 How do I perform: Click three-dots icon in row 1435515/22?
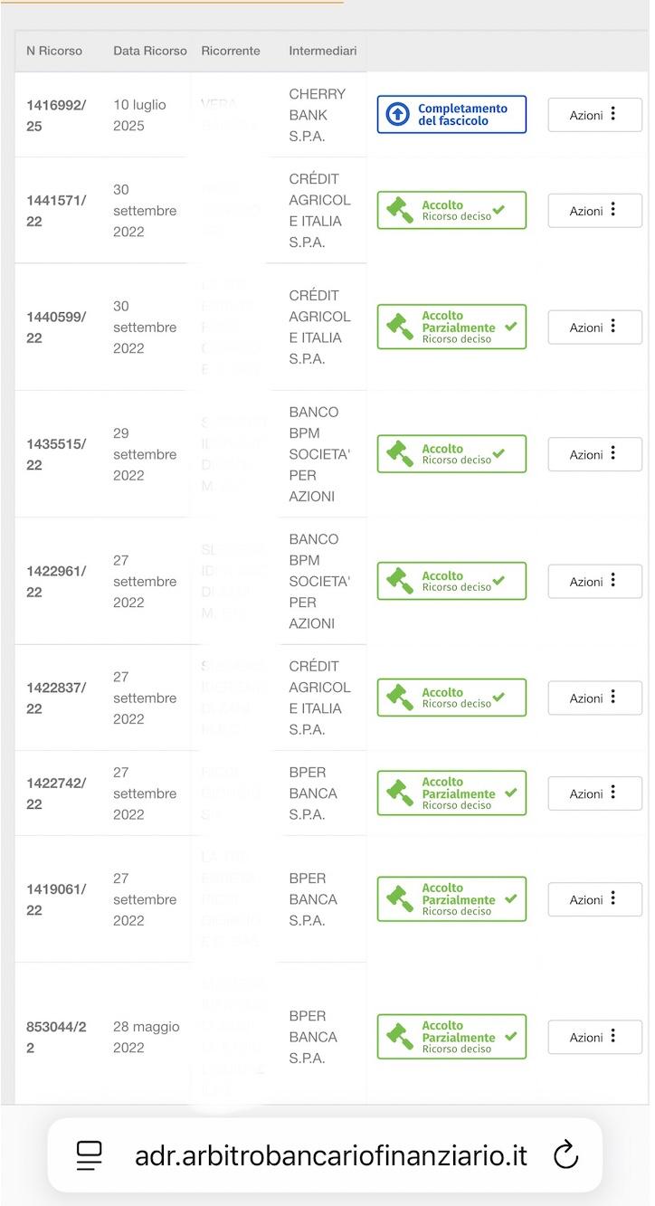tap(612, 453)
